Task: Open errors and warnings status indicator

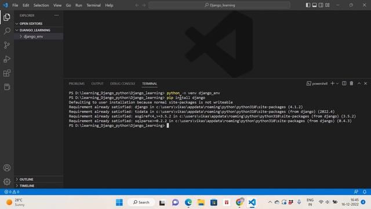Action: (12, 192)
